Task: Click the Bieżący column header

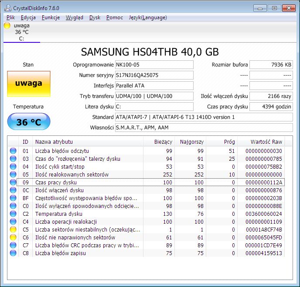Action: 159,142
